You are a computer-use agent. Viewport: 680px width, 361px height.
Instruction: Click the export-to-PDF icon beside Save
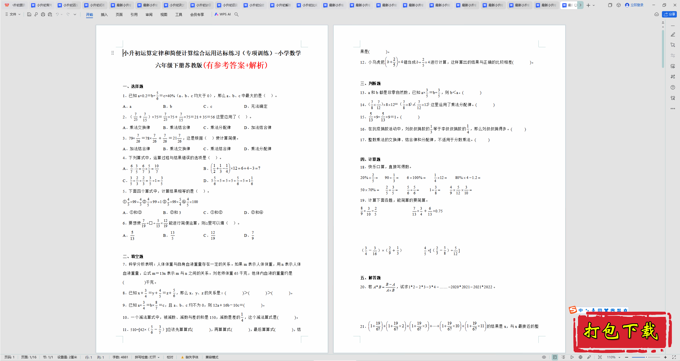36,14
